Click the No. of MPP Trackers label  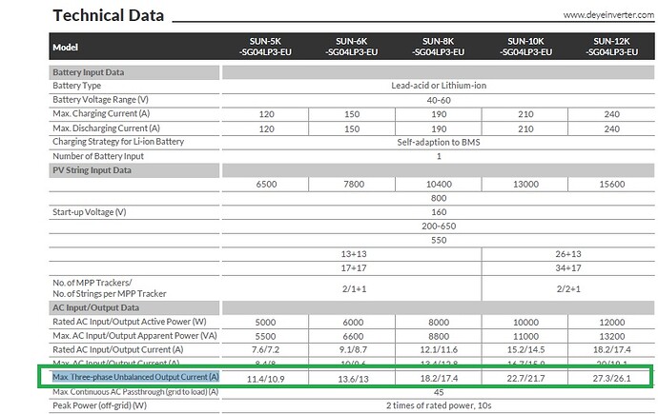pos(109,288)
